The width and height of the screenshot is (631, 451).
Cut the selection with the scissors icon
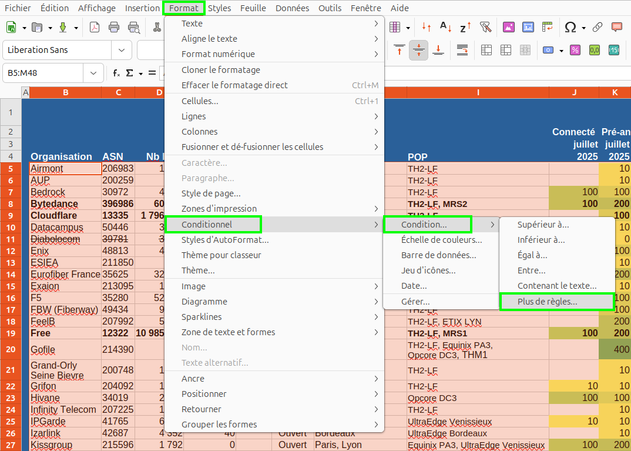(157, 28)
